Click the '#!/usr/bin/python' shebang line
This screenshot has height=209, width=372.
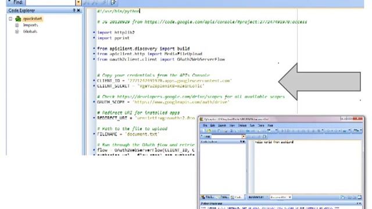[119, 11]
